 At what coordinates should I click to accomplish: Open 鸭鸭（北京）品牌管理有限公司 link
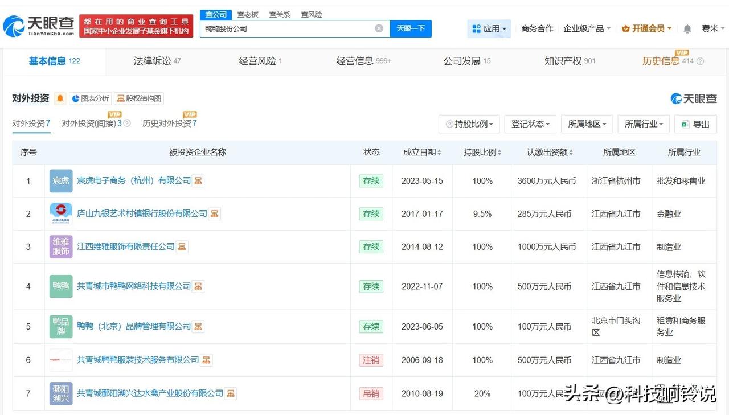coord(134,327)
